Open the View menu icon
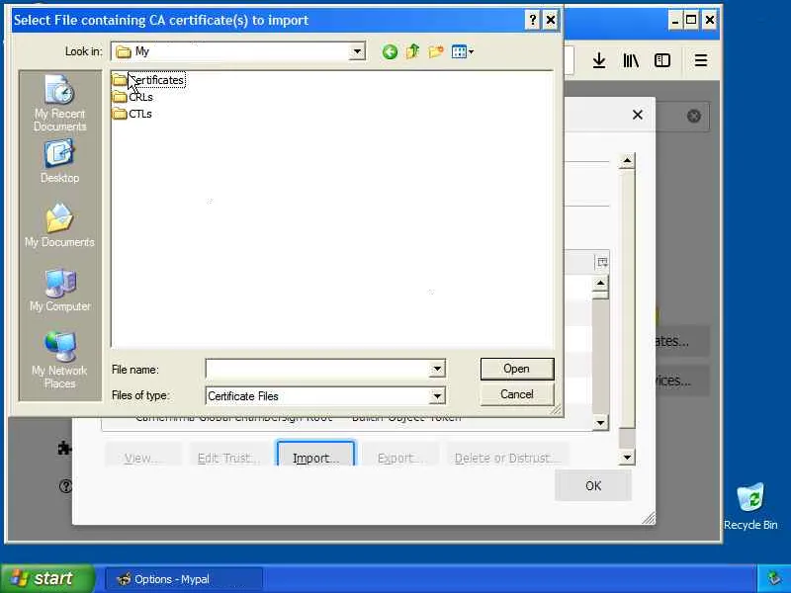Screen dimensions: 791x593 coord(462,51)
